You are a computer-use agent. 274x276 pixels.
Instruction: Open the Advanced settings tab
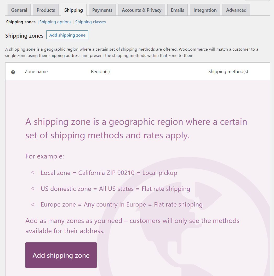(236, 10)
